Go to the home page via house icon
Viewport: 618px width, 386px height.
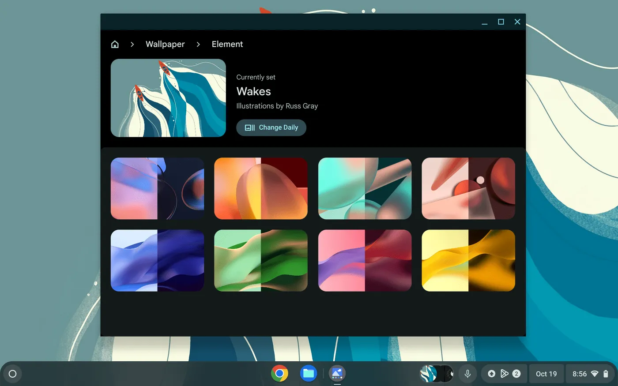115,44
